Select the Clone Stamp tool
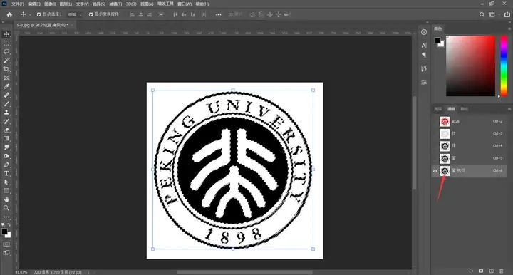 pyautogui.click(x=6, y=113)
